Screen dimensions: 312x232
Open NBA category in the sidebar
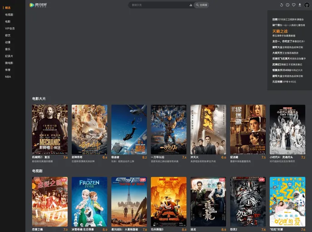click(x=8, y=77)
